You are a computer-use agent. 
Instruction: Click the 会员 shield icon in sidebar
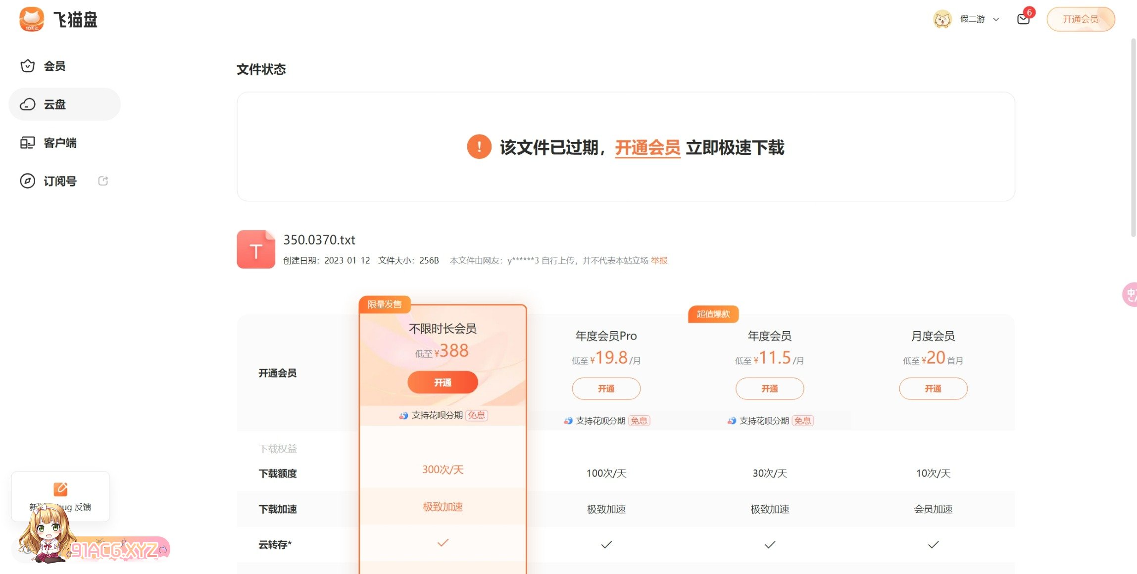tap(28, 66)
